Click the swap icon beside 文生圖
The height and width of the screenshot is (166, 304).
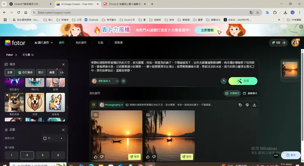tap(32, 55)
